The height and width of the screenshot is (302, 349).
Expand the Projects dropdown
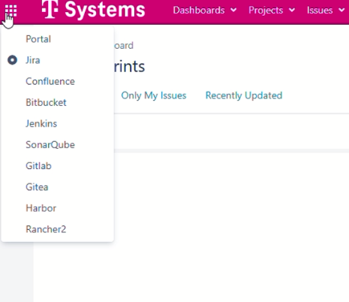(x=272, y=11)
